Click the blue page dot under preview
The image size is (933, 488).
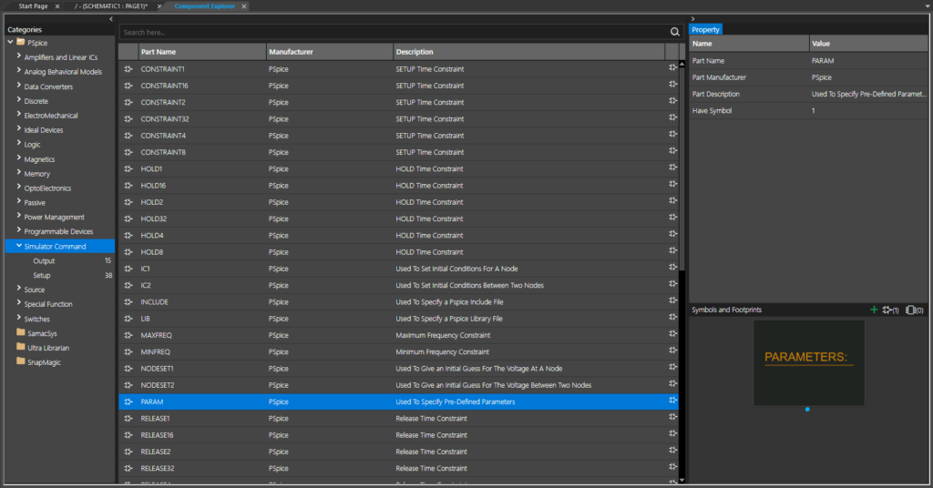[x=807, y=410]
